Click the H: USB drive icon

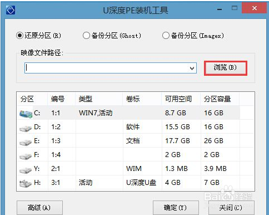pos(26,183)
